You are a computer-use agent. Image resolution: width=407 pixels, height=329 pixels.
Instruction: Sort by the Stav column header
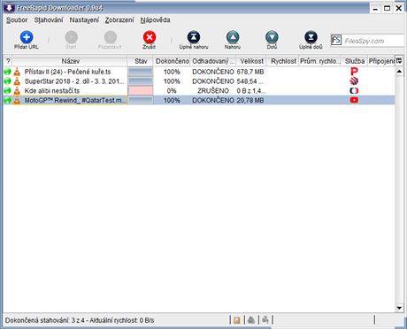(x=141, y=61)
